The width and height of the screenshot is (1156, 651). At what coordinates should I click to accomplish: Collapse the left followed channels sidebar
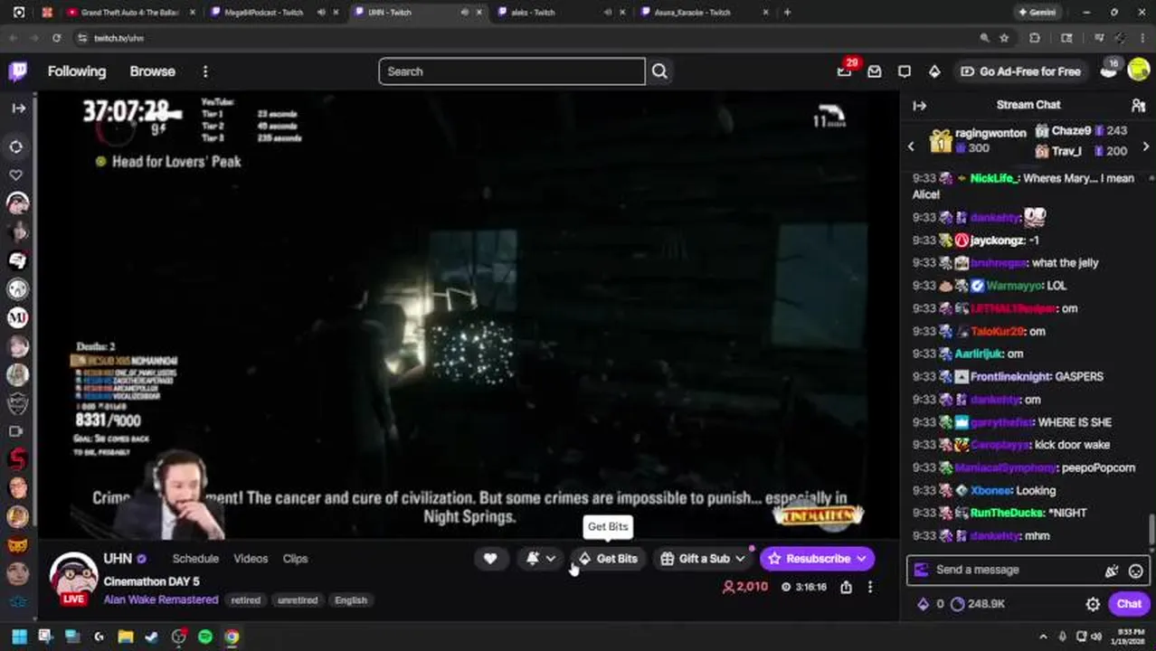(x=18, y=108)
